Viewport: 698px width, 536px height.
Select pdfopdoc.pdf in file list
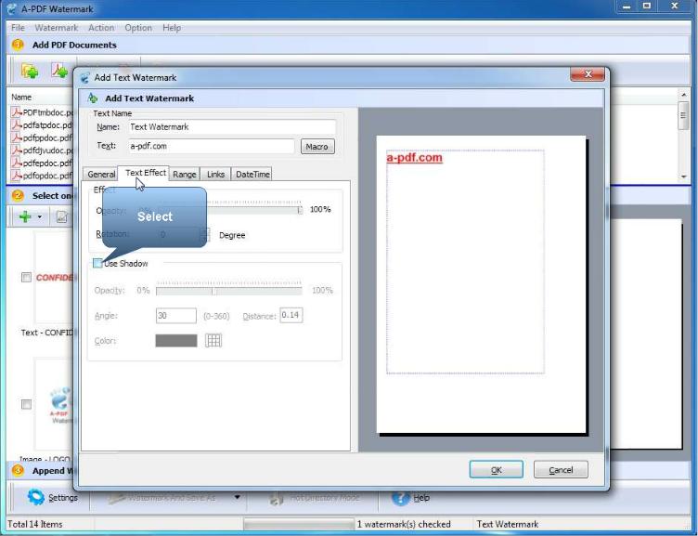[47, 176]
